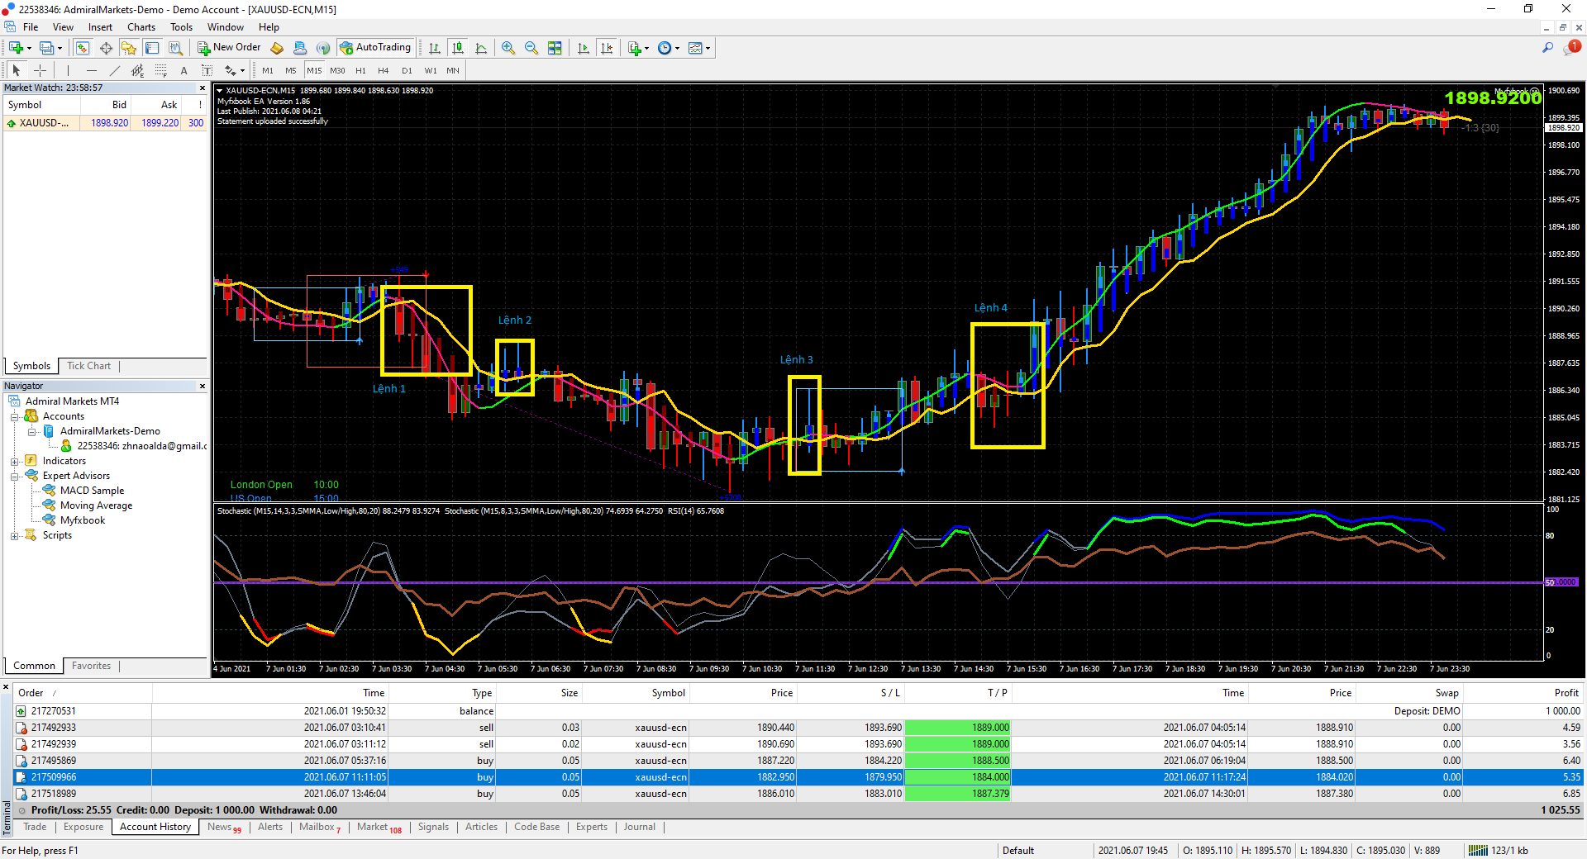Open the Data Window icon
Screen dimensions: 1587x859
coord(106,48)
